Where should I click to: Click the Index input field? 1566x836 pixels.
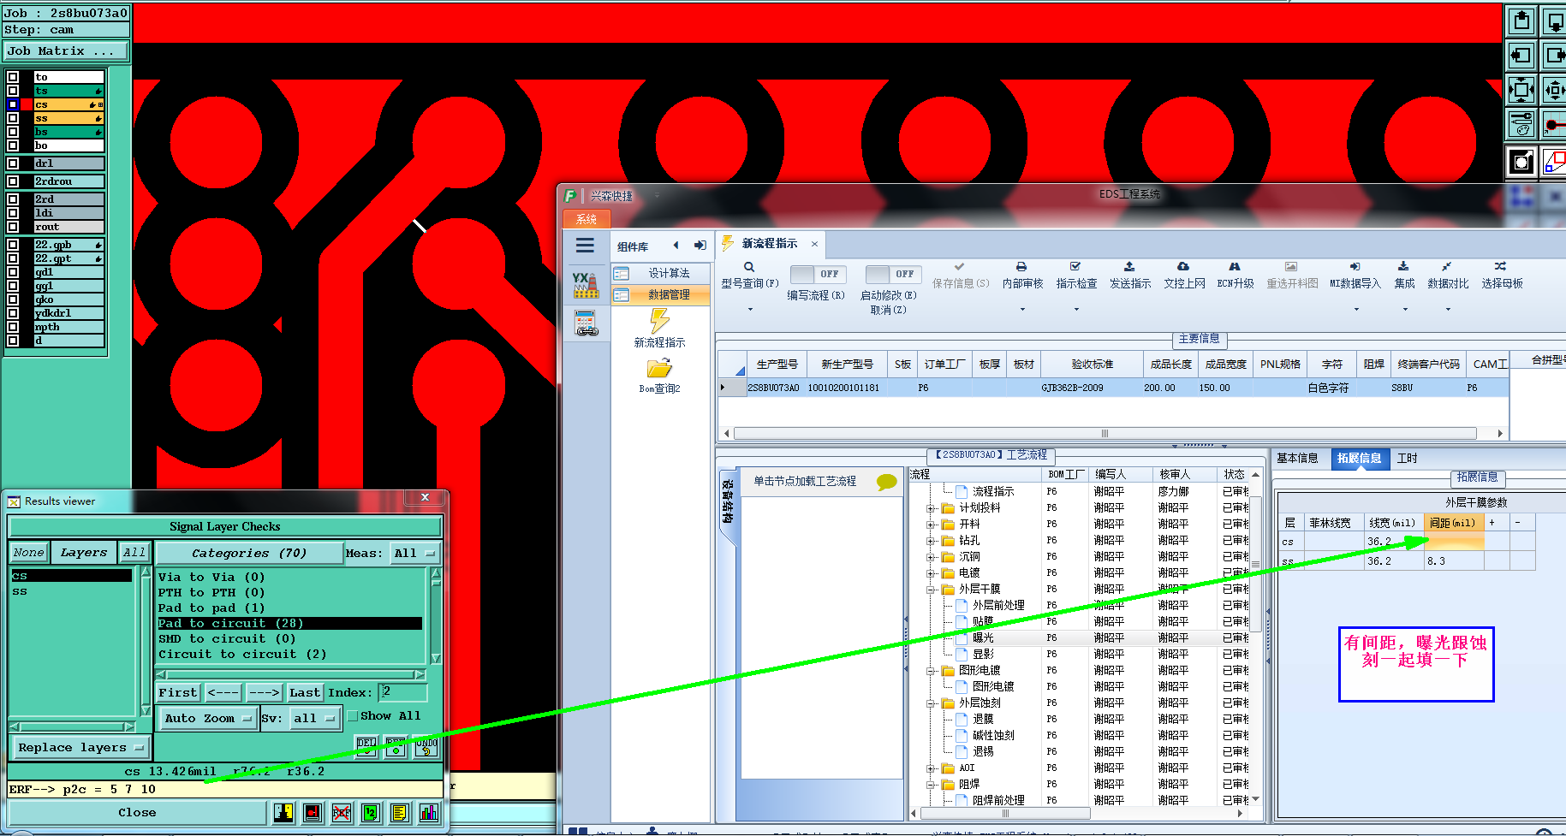[403, 692]
